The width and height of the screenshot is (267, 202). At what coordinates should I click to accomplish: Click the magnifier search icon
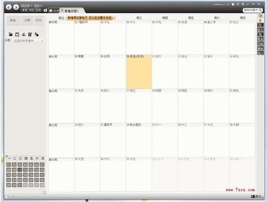[x=260, y=10]
